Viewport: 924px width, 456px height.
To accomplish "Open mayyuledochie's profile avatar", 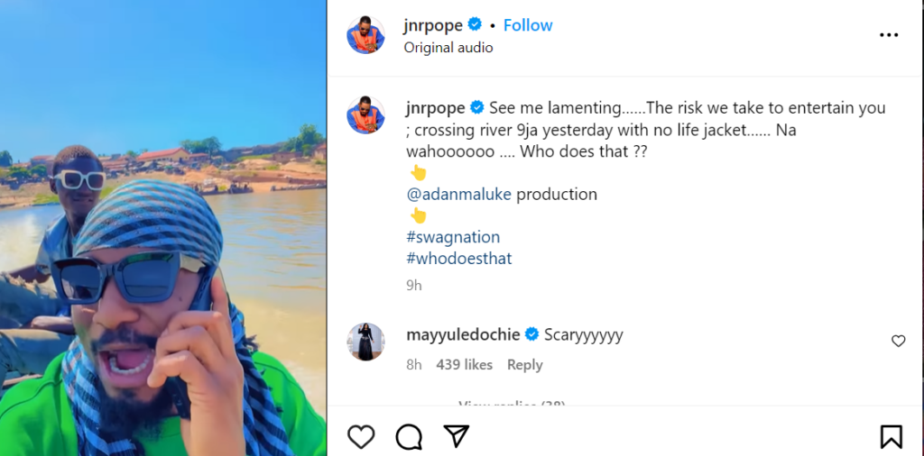I will (x=366, y=342).
